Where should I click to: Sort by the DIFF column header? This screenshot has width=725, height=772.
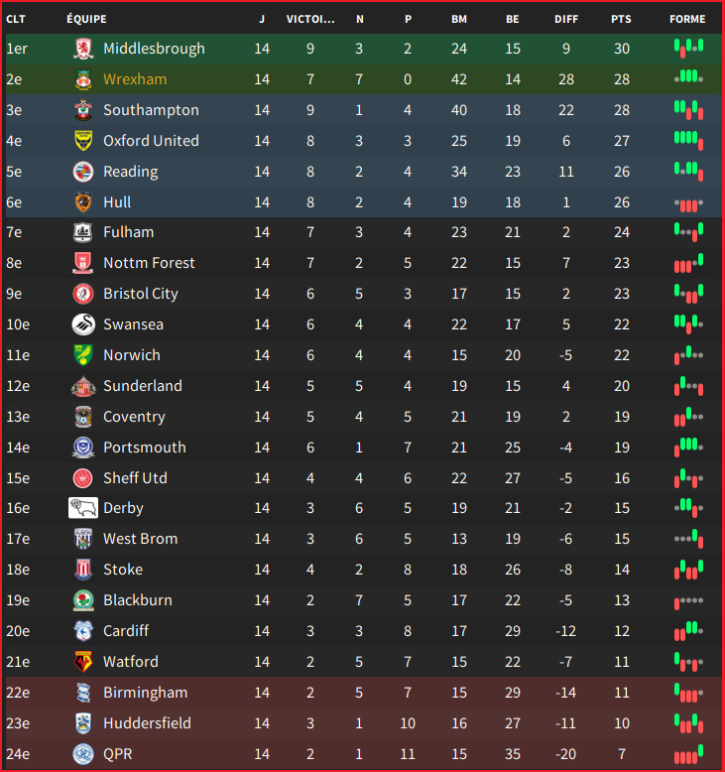[566, 19]
